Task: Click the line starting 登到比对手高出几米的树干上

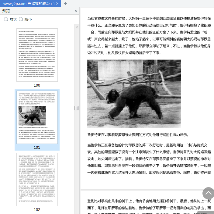Action: pyautogui.click(x=149, y=201)
